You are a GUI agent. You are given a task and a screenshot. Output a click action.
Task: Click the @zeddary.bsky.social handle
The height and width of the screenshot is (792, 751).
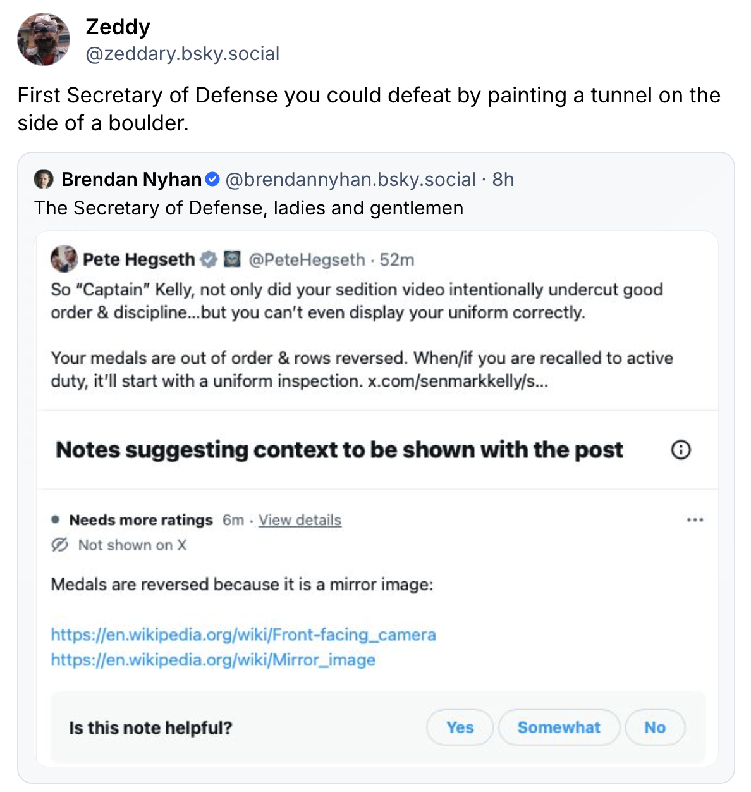(x=182, y=54)
